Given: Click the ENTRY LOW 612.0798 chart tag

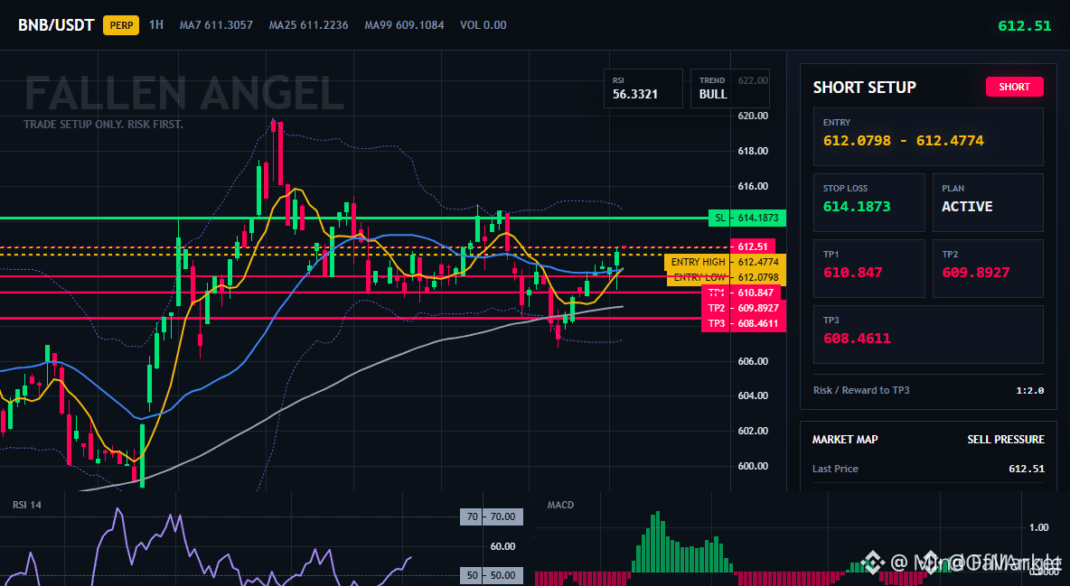Looking at the screenshot, I should [726, 278].
